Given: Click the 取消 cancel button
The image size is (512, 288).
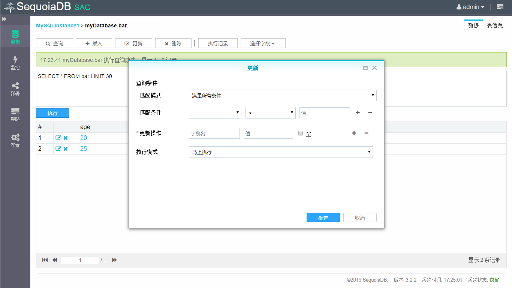Looking at the screenshot, I should click(360, 218).
